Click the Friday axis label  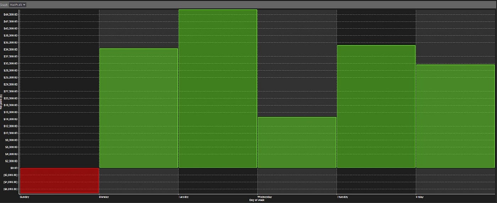[x=420, y=197]
